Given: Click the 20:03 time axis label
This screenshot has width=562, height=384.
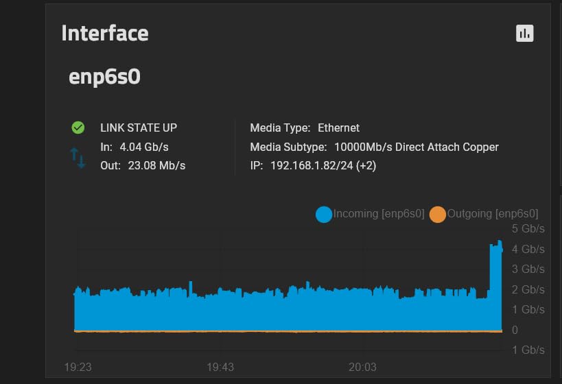Looking at the screenshot, I should 362,367.
